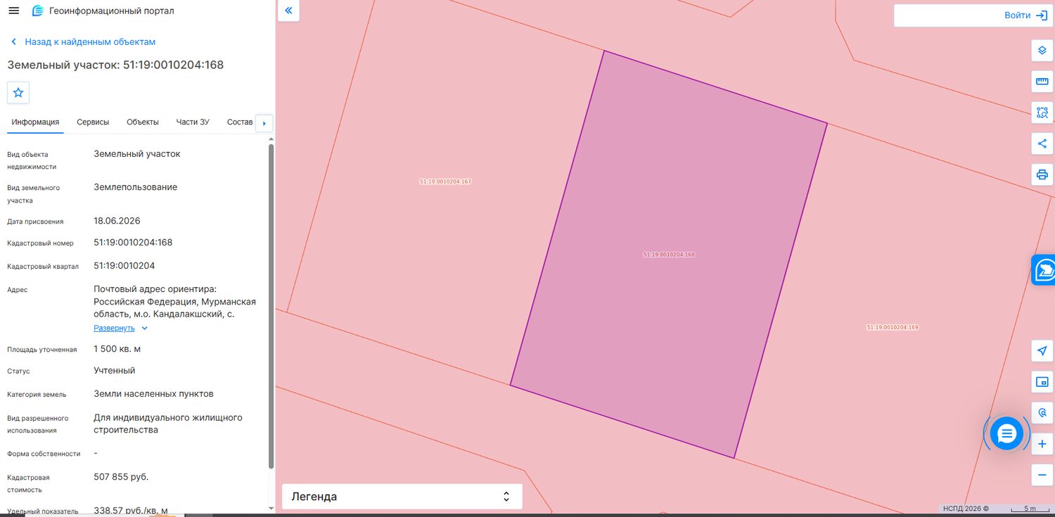This screenshot has width=1055, height=517.
Task: Open the Сервисы tab
Action: 93,122
